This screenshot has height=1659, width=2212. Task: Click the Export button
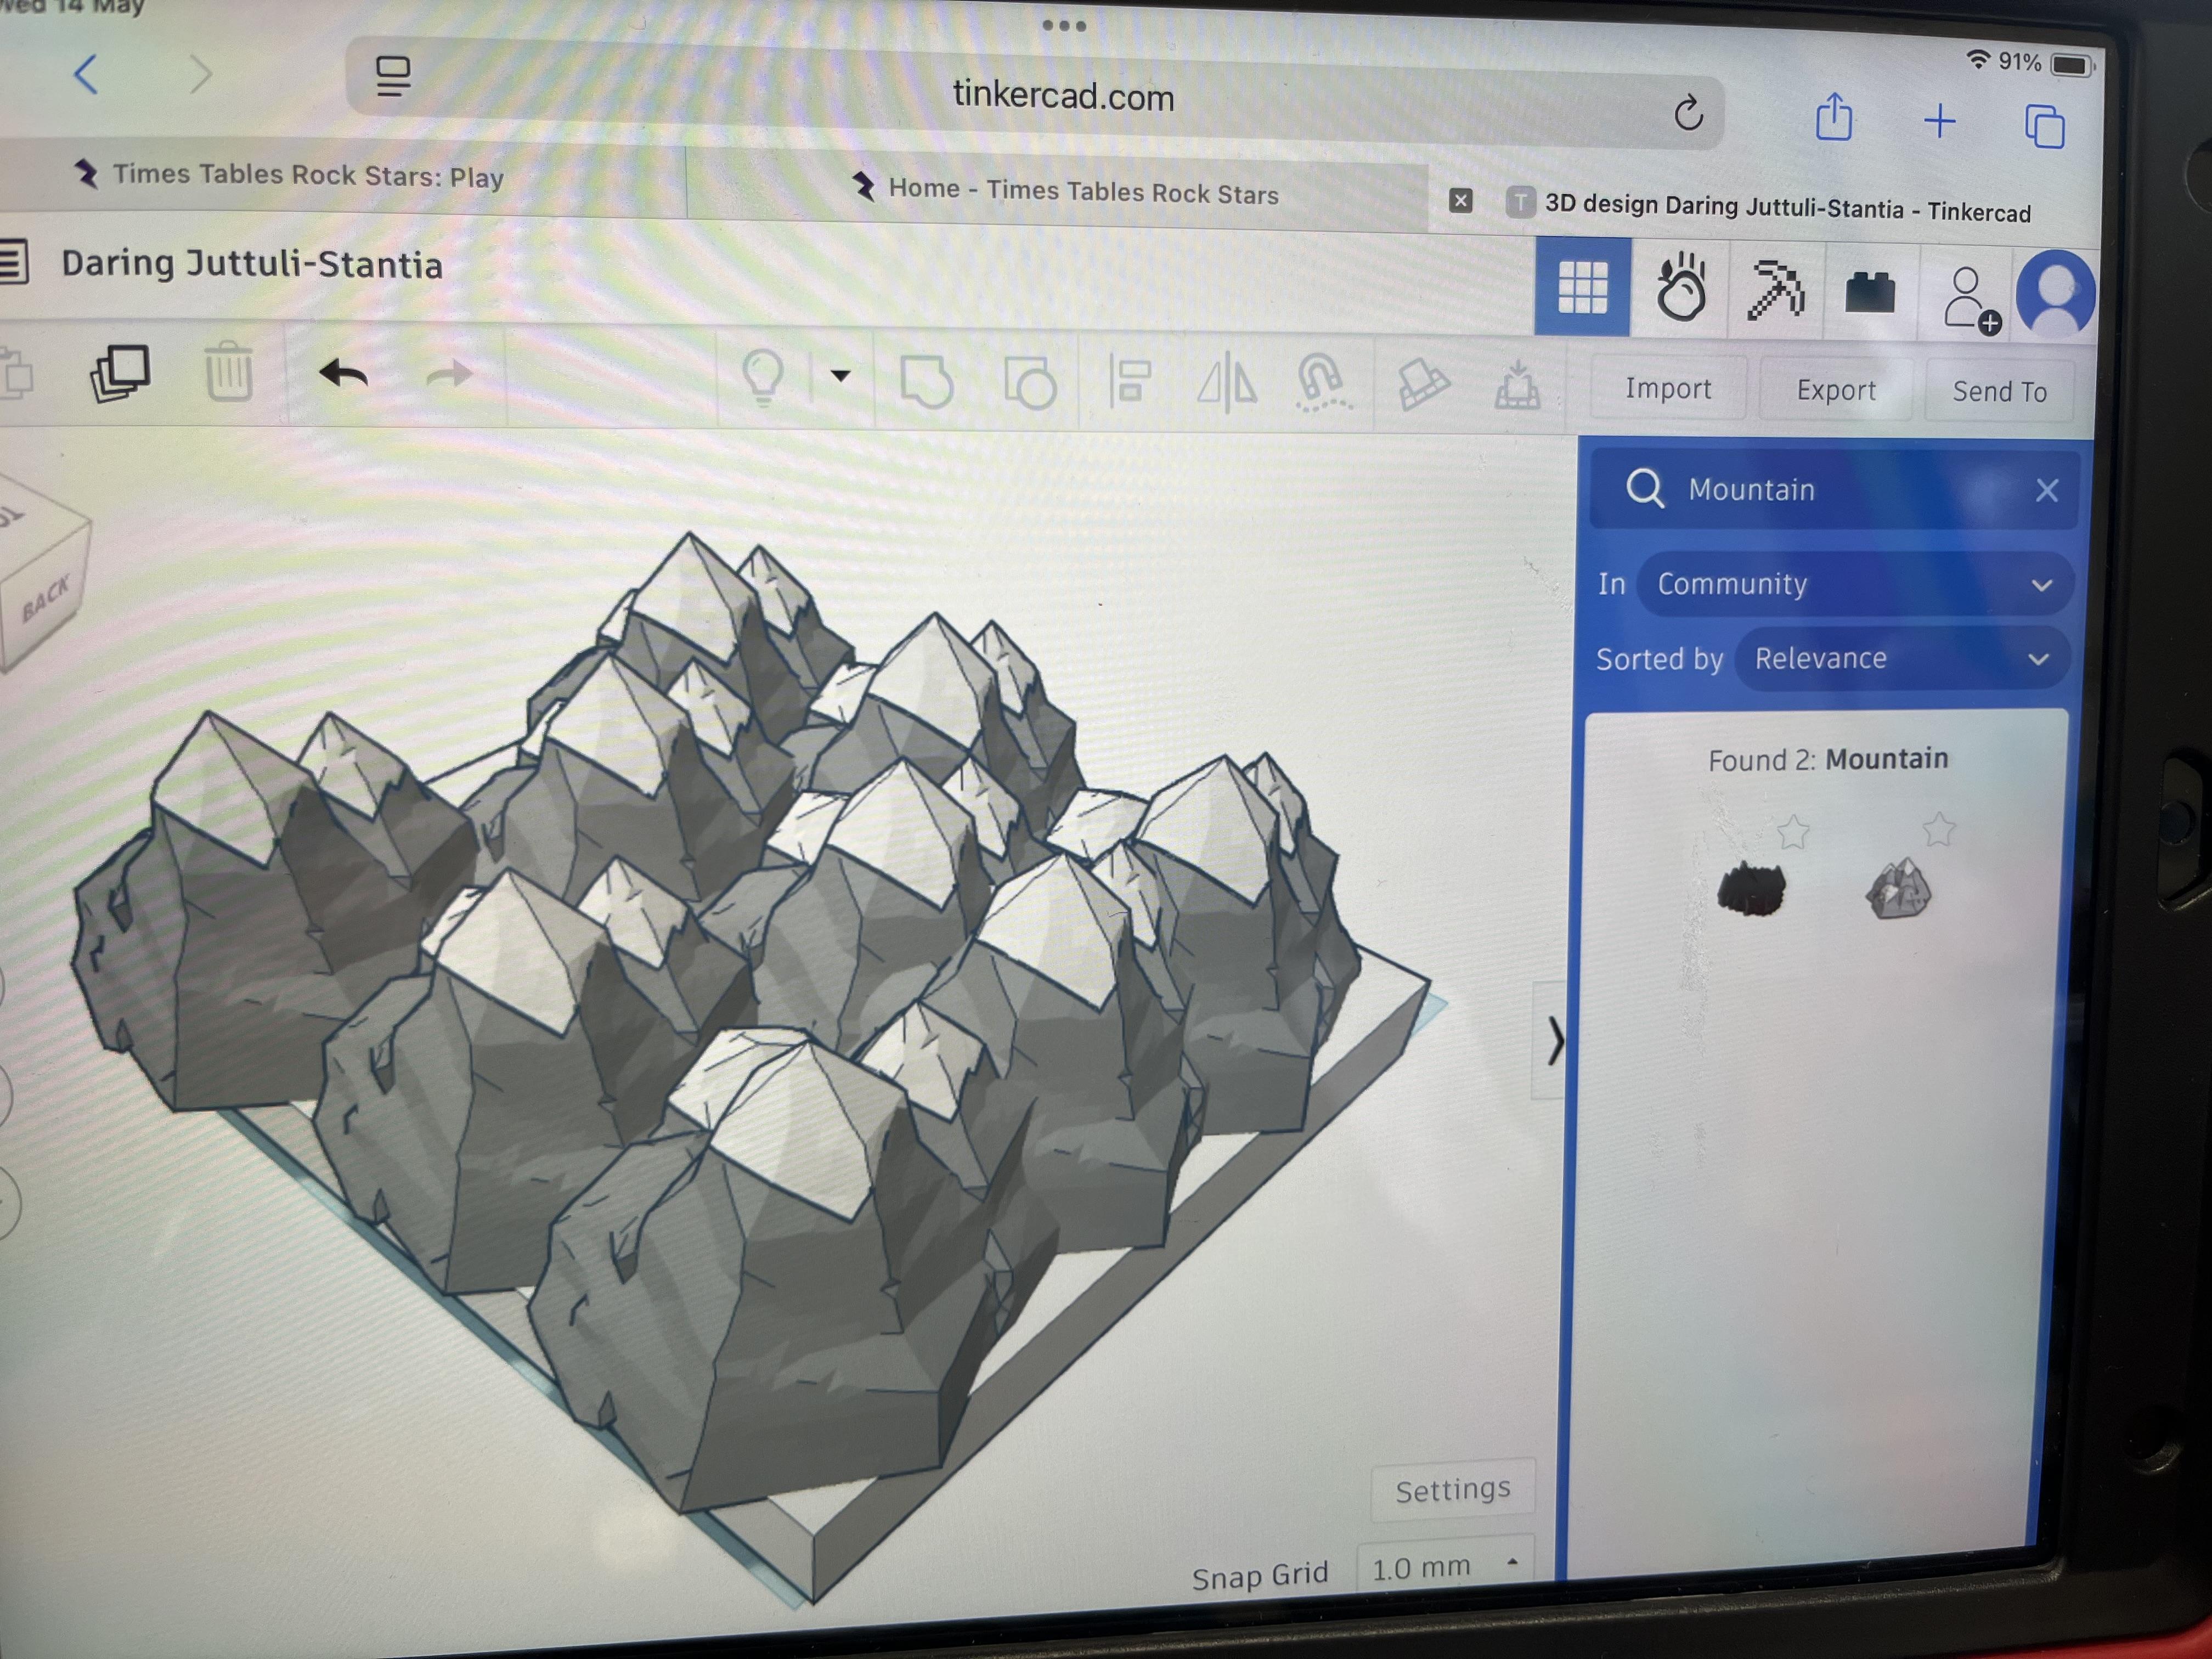[x=1835, y=390]
